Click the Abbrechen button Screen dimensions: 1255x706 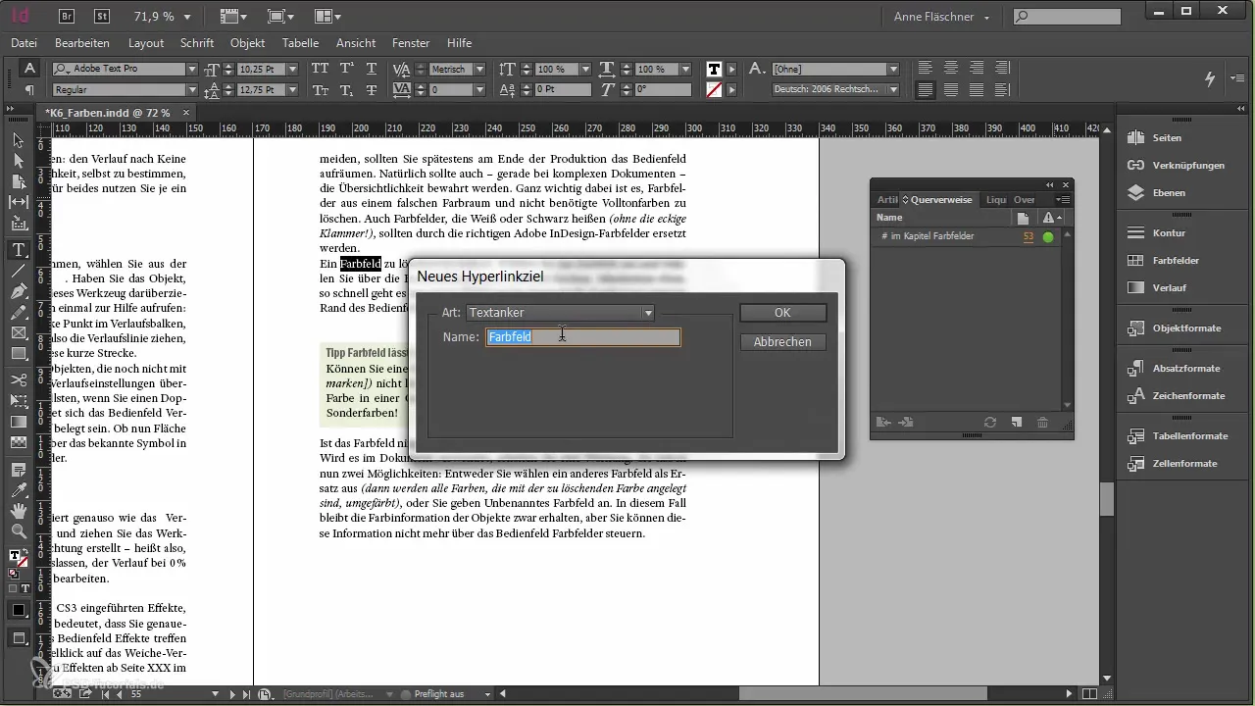(x=782, y=342)
